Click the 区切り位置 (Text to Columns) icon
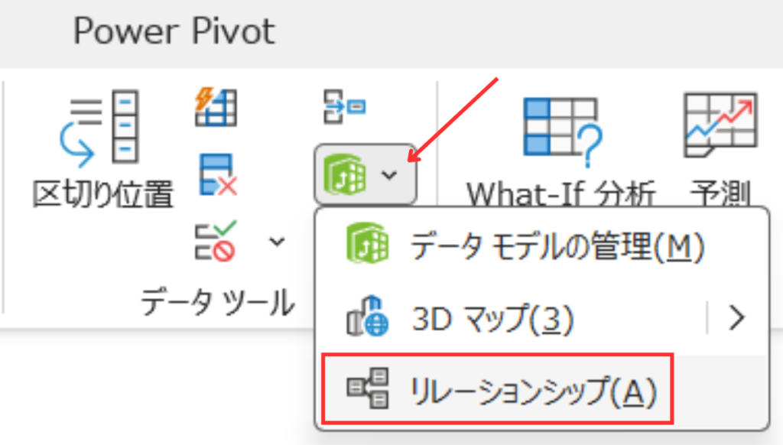This screenshot has height=445, width=783. click(99, 128)
